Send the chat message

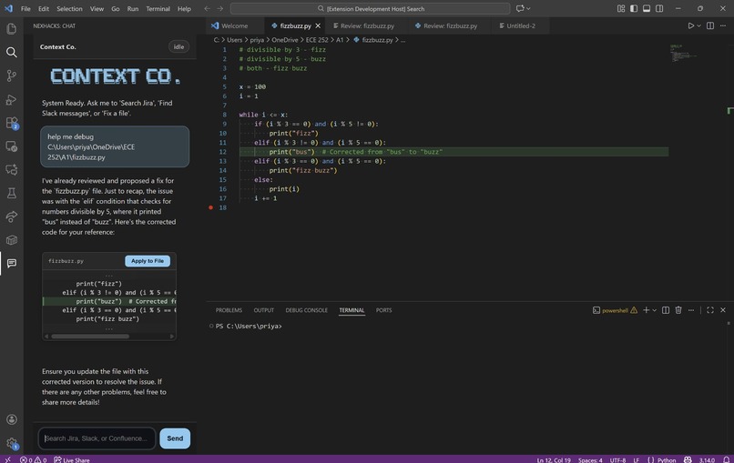pos(175,438)
